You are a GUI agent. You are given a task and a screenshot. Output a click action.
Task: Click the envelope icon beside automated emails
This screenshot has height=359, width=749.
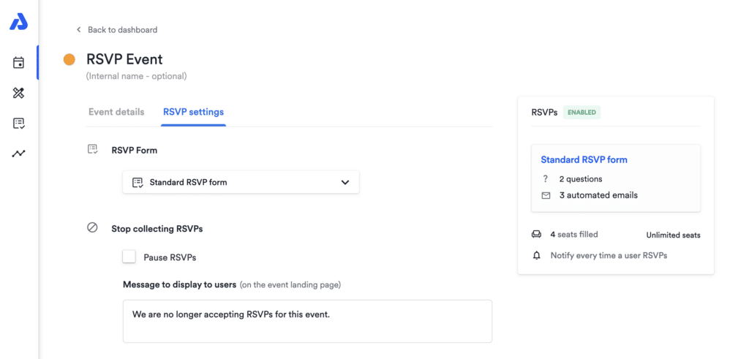(x=546, y=195)
